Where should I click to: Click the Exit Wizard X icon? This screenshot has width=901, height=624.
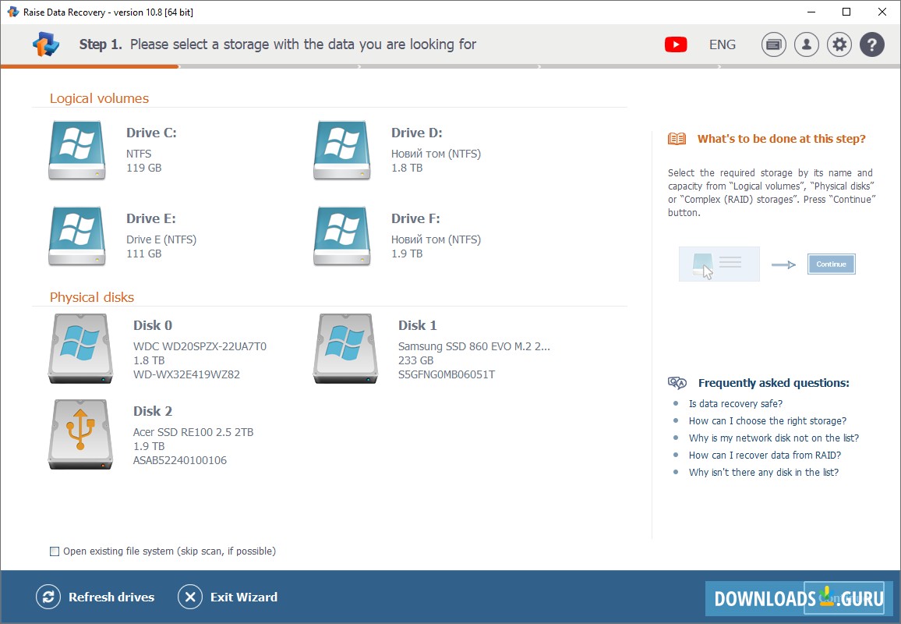point(190,597)
